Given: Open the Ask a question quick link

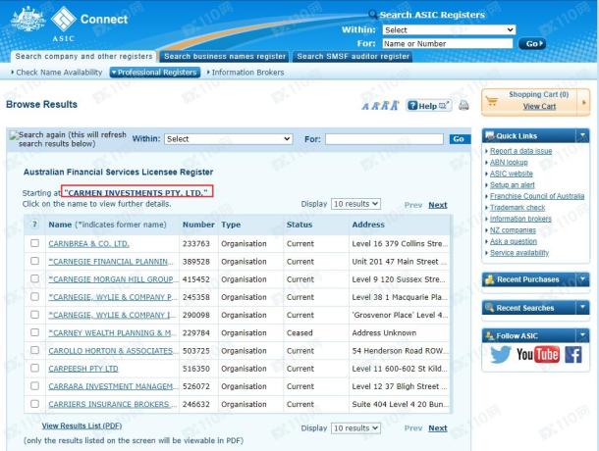Looking at the screenshot, I should (513, 241).
